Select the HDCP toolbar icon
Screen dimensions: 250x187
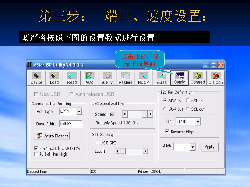[x=143, y=78]
